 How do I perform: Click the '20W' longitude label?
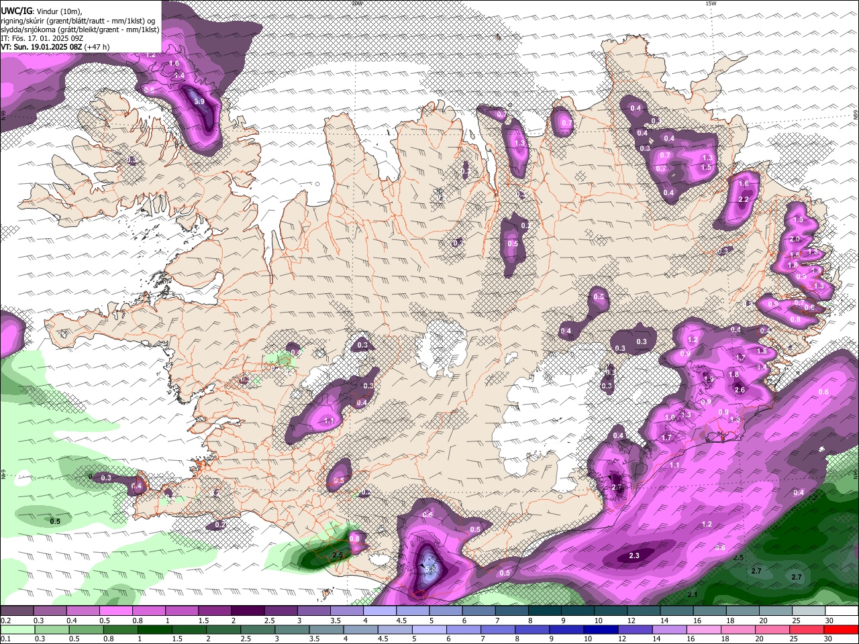pos(357,3)
